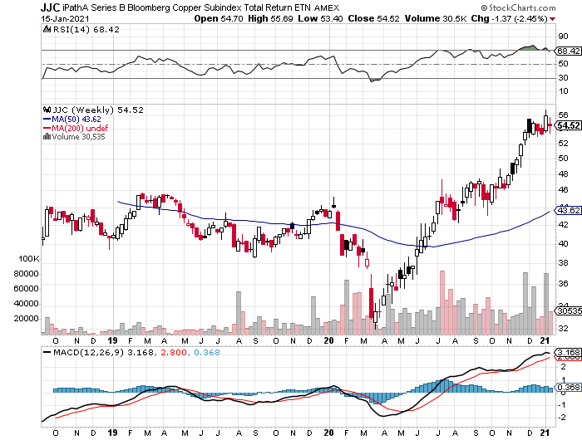Screen dimensions: 582x440
Task: Click the High 55.69 value
Action: point(270,18)
